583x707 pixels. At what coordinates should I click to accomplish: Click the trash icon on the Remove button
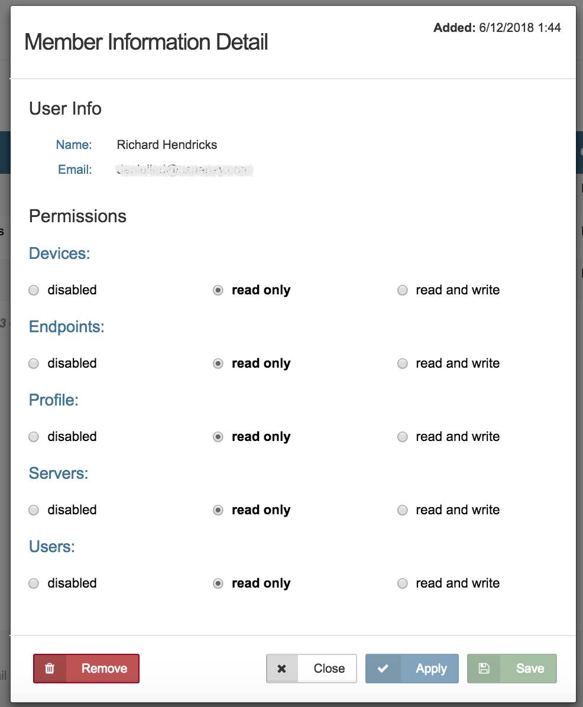point(50,669)
